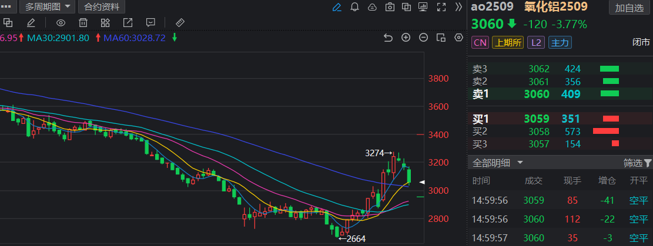Click the three-dots more menu button
Screen dimensions: 653x246
click(x=7, y=6)
